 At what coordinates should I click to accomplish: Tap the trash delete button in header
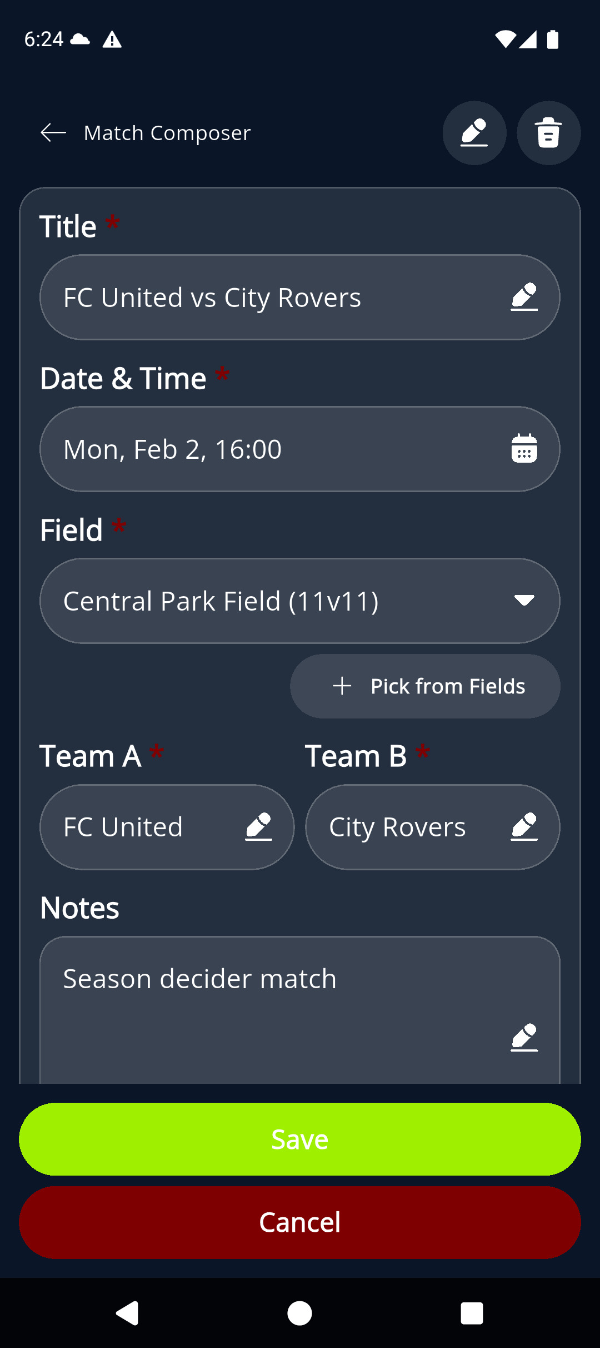548,133
